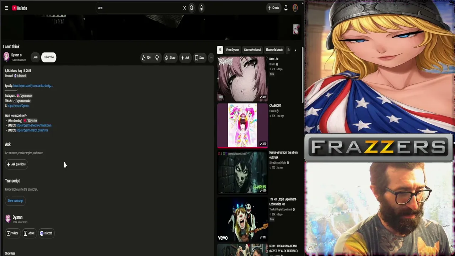Open the Create menu
The width and height of the screenshot is (455, 256).
[273, 8]
